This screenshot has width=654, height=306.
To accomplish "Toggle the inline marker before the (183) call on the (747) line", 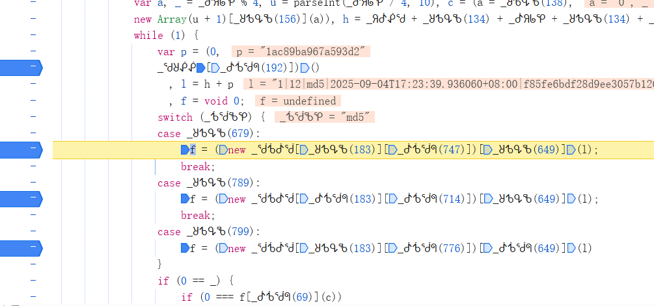I will [x=305, y=150].
